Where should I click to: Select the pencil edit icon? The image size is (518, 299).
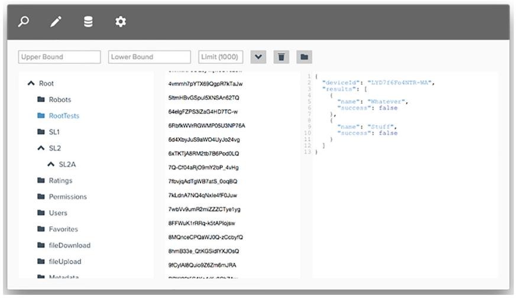click(56, 22)
